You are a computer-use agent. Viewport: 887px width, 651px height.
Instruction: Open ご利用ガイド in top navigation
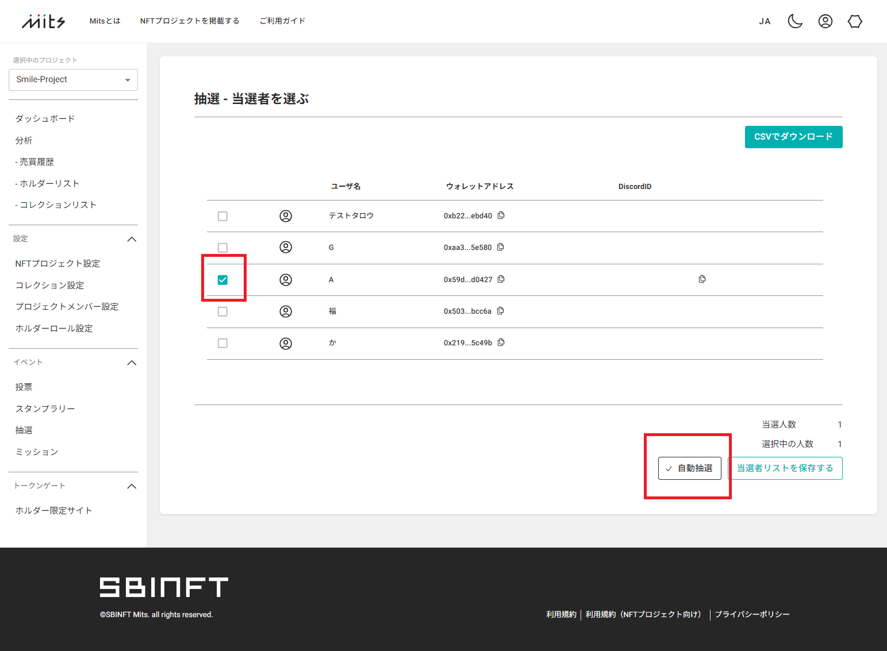282,21
